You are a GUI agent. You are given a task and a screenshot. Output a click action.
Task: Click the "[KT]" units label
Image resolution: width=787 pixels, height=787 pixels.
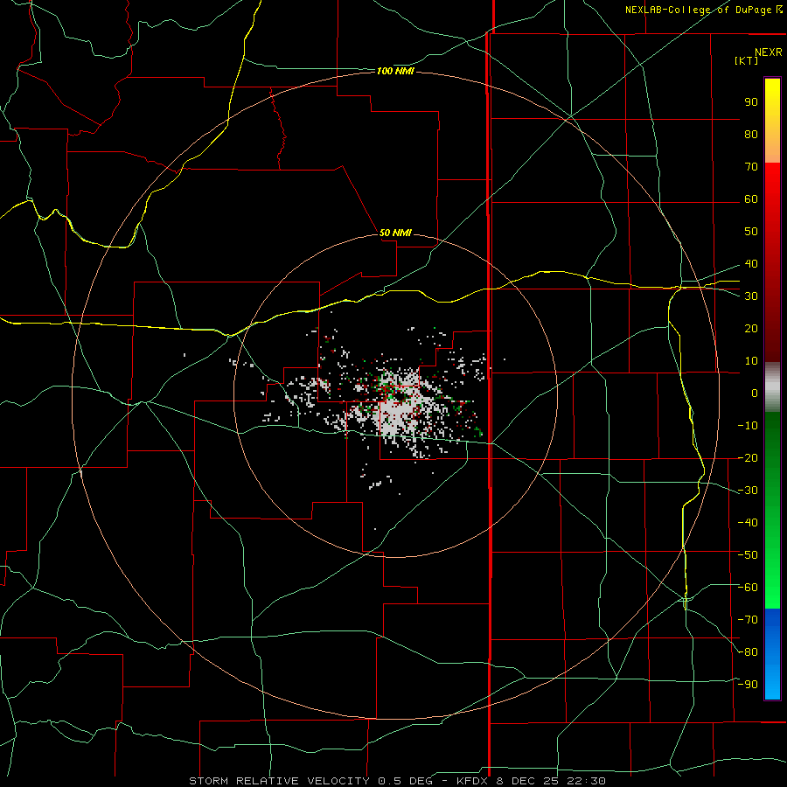coord(747,60)
